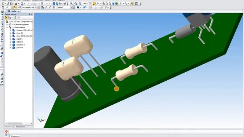Image resolution: width=244 pixels, height=137 pixels.
Task: Expand the do-35 component node
Action: pos(10,33)
